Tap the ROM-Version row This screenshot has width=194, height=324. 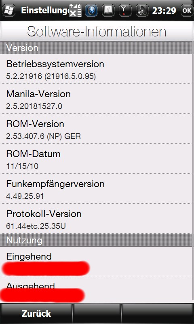(96, 129)
